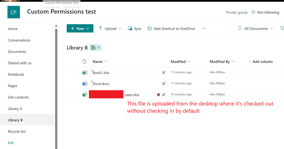Click '11 minutes ago' on Doc4.docx row
This screenshot has height=149, width=284.
181,83
